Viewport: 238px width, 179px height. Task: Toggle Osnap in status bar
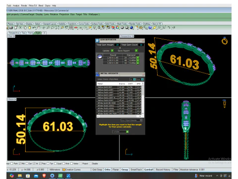[124, 170]
